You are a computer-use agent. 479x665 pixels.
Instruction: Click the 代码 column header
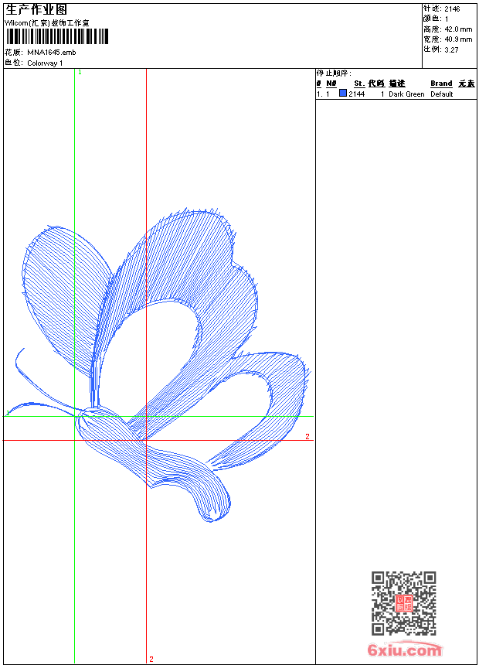pyautogui.click(x=376, y=84)
